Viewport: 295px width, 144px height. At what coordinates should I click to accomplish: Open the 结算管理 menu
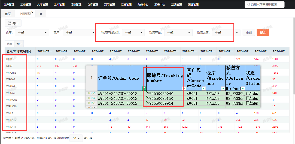click(x=126, y=5)
